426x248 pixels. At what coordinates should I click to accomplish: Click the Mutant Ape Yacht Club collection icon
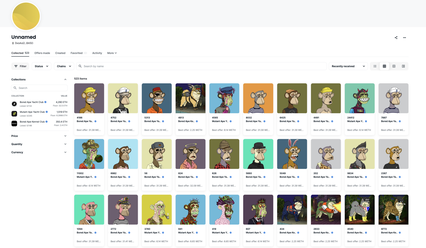click(14, 114)
